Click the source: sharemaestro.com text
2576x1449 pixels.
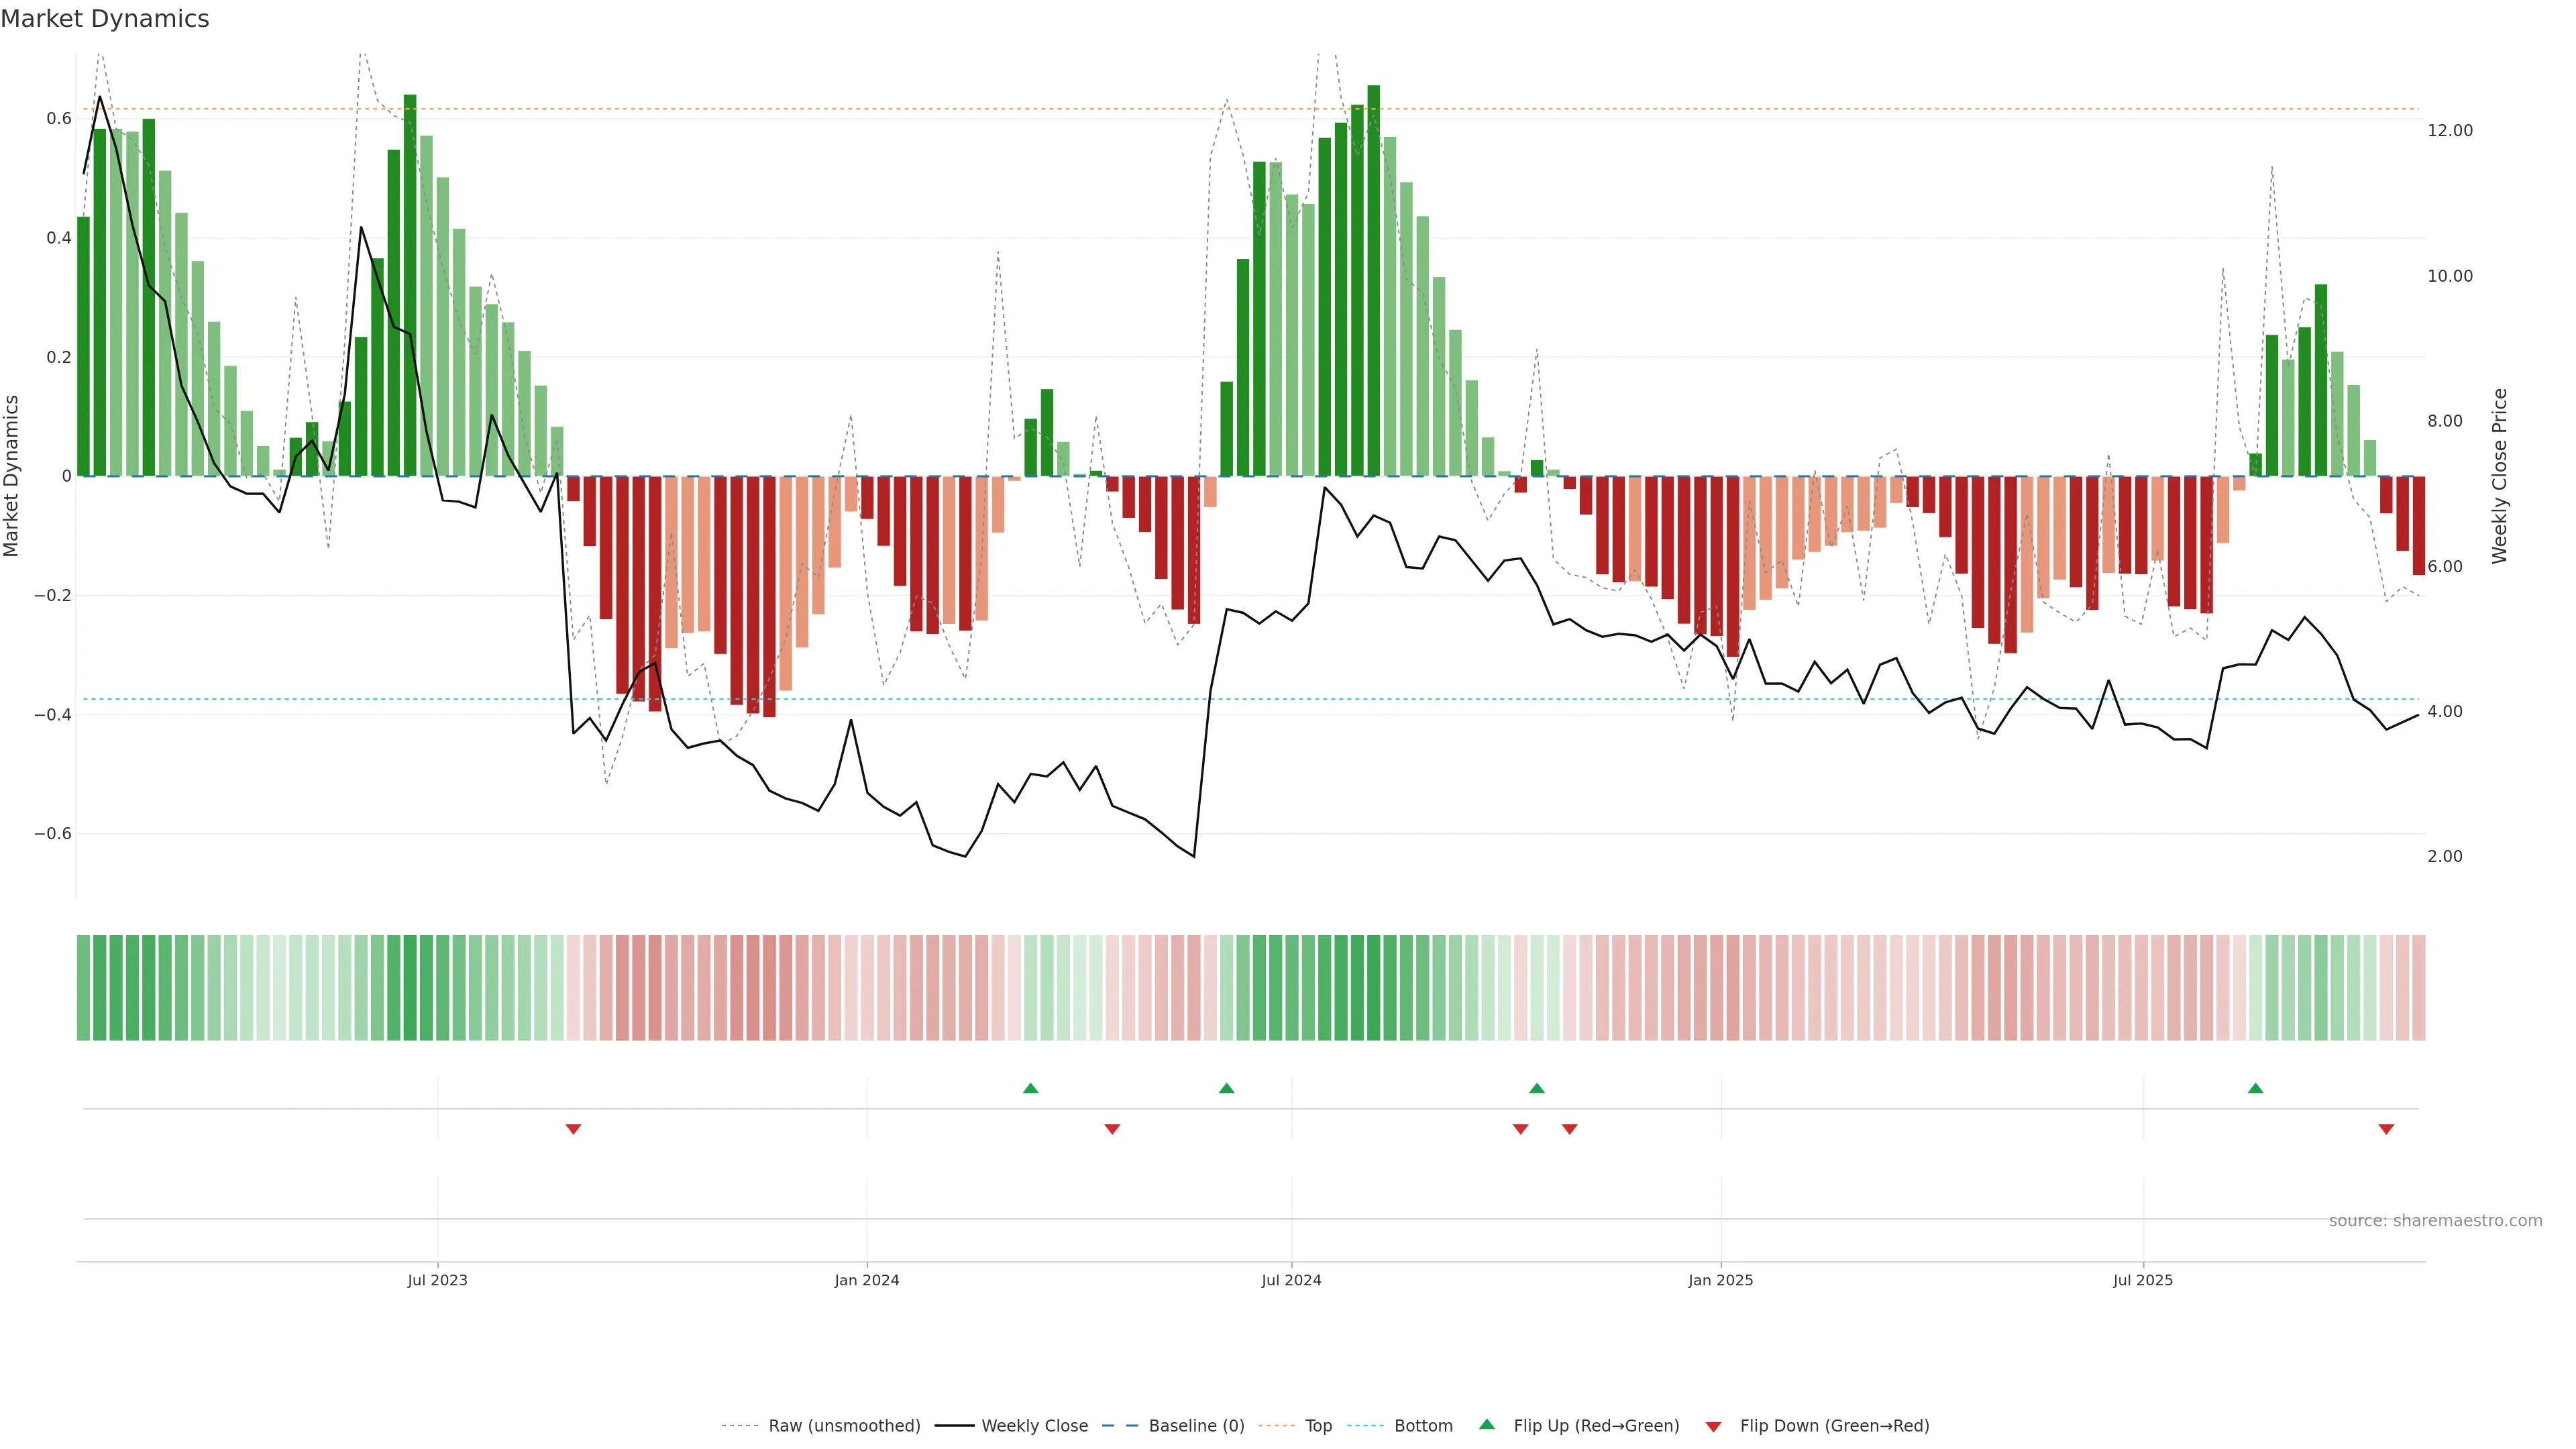(x=2435, y=1221)
